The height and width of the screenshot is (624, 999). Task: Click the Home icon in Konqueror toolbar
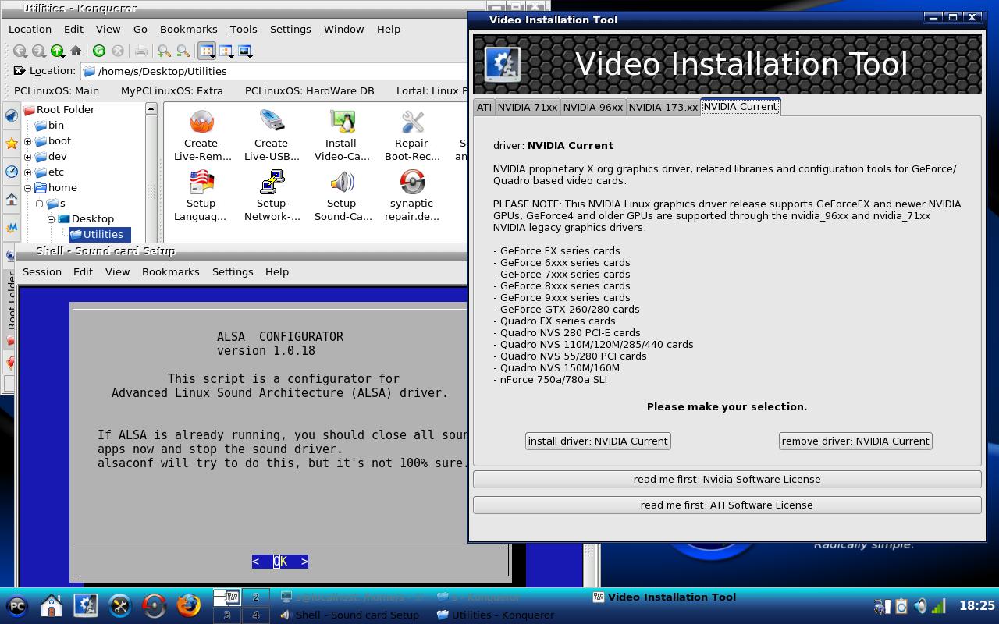[76, 51]
